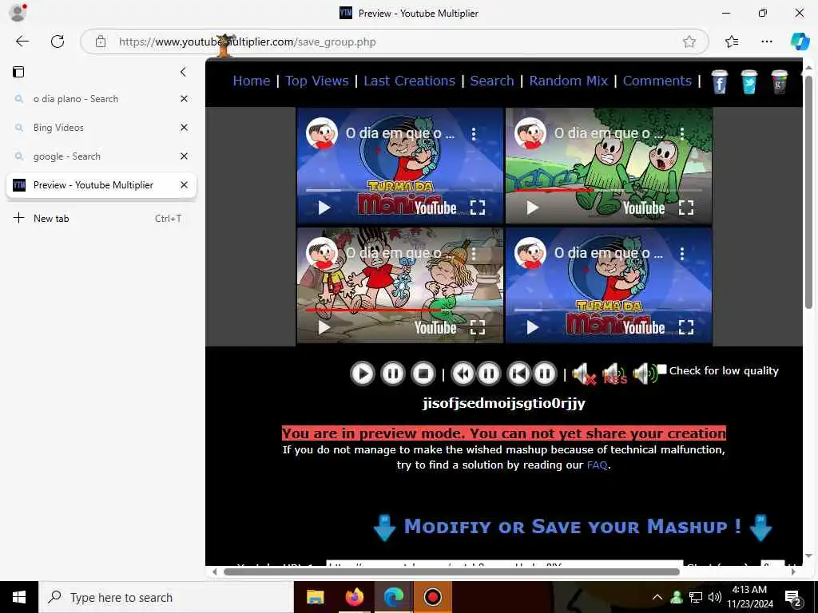The height and width of the screenshot is (613, 818).
Task: Open browser profile avatar
Action: coord(18,13)
